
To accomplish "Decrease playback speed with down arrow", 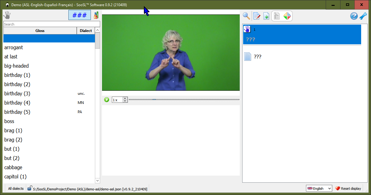I will pyautogui.click(x=125, y=101).
